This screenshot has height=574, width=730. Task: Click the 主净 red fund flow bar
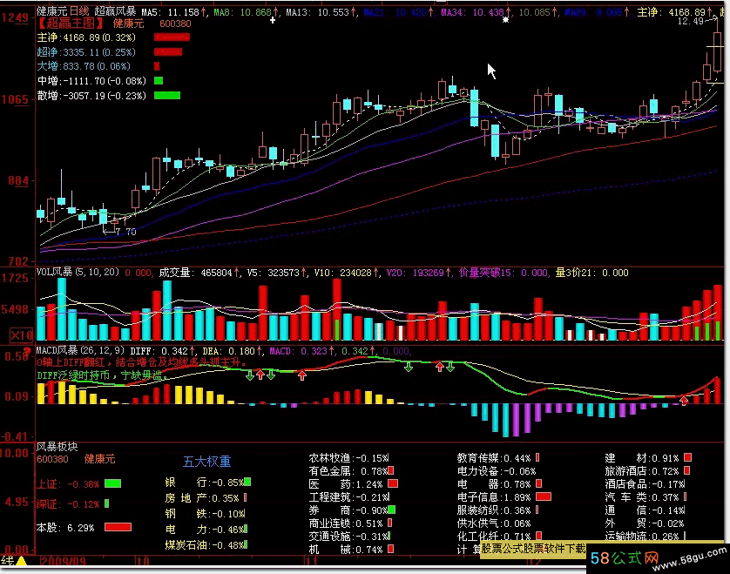pyautogui.click(x=171, y=37)
